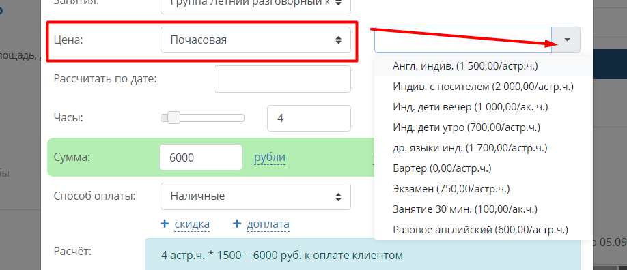Choose Инд. дети утро rate

(x=482, y=127)
